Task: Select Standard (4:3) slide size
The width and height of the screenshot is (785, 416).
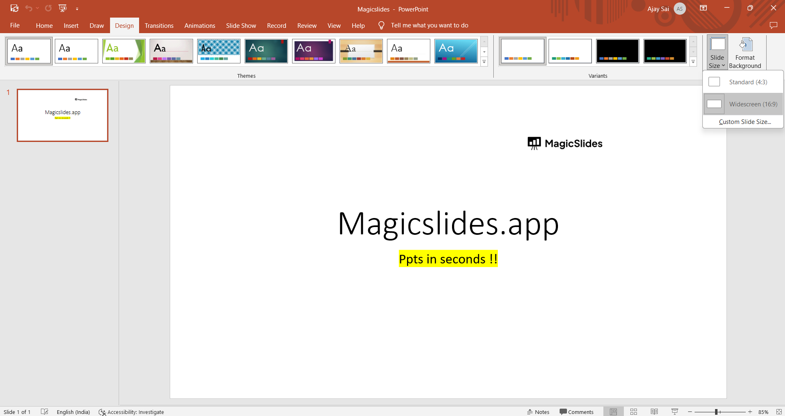Action: pyautogui.click(x=743, y=82)
